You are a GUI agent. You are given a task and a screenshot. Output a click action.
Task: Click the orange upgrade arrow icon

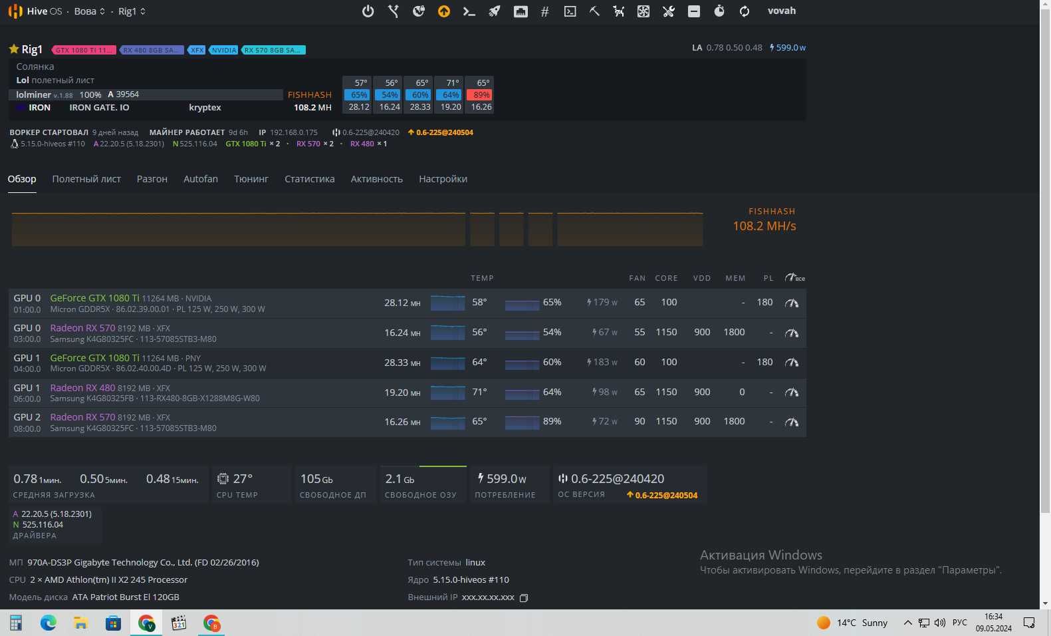[444, 11]
